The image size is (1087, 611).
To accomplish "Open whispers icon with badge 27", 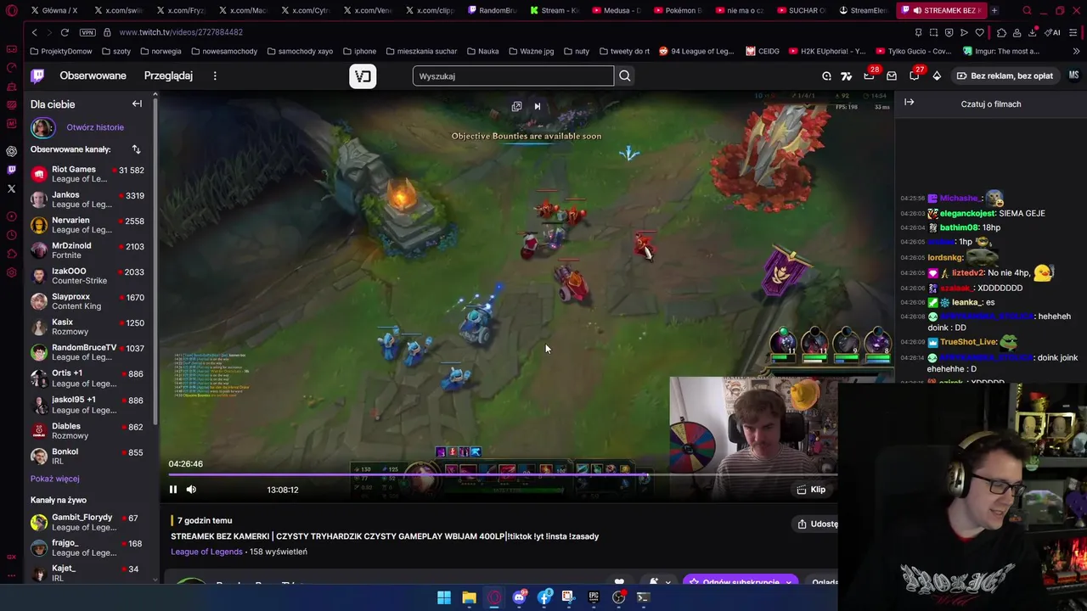I will (x=915, y=76).
